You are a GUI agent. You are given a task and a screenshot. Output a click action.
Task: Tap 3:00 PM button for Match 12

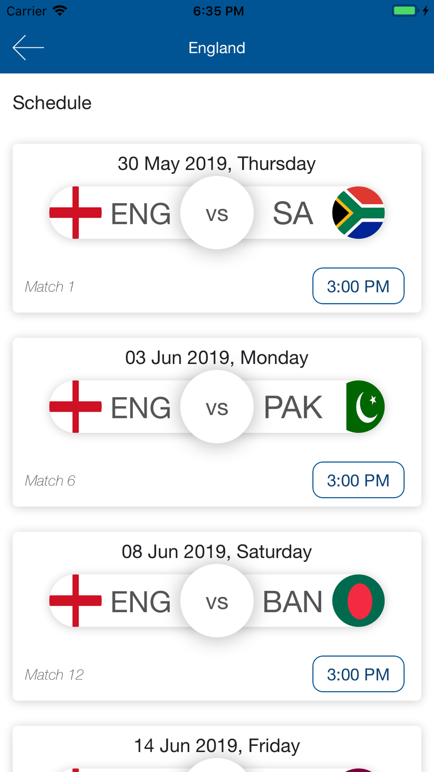click(358, 674)
